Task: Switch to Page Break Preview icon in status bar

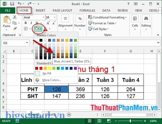Action: pos(109,121)
